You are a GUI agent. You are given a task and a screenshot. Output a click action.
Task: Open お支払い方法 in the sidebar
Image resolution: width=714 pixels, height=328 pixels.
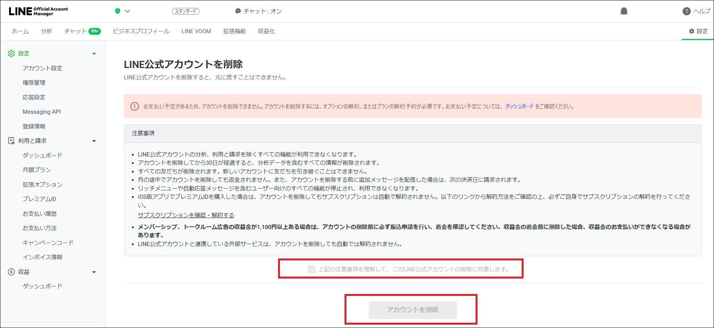[x=40, y=228]
